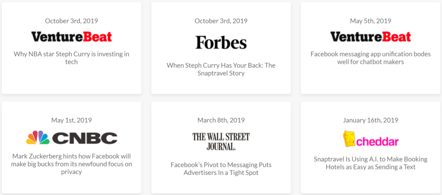This screenshot has width=442, height=195.
Task: Click the CNBC wordmark text
Action: click(x=85, y=138)
